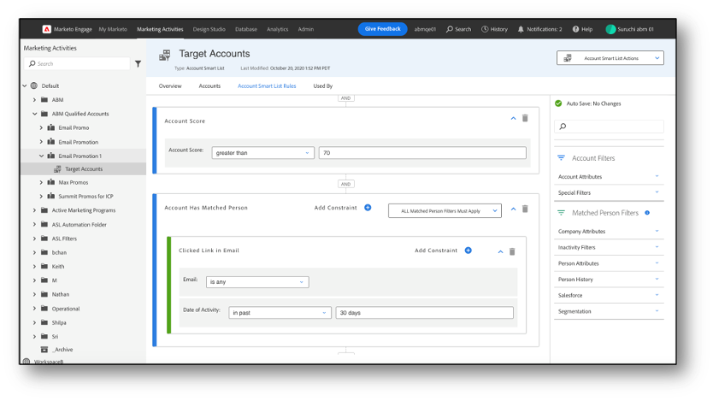Screen dimensions: 713x401
Task: Collapse the ABM Qualified Accounts folder
Action: tap(34, 114)
